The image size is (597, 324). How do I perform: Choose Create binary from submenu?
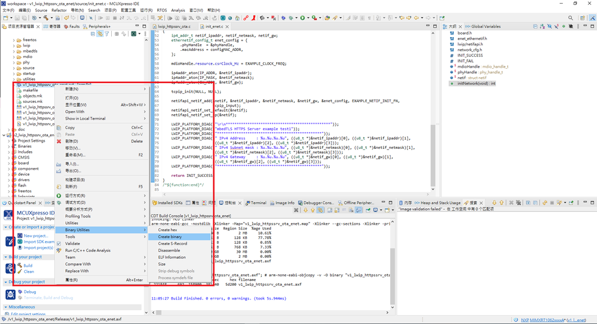tap(179, 237)
